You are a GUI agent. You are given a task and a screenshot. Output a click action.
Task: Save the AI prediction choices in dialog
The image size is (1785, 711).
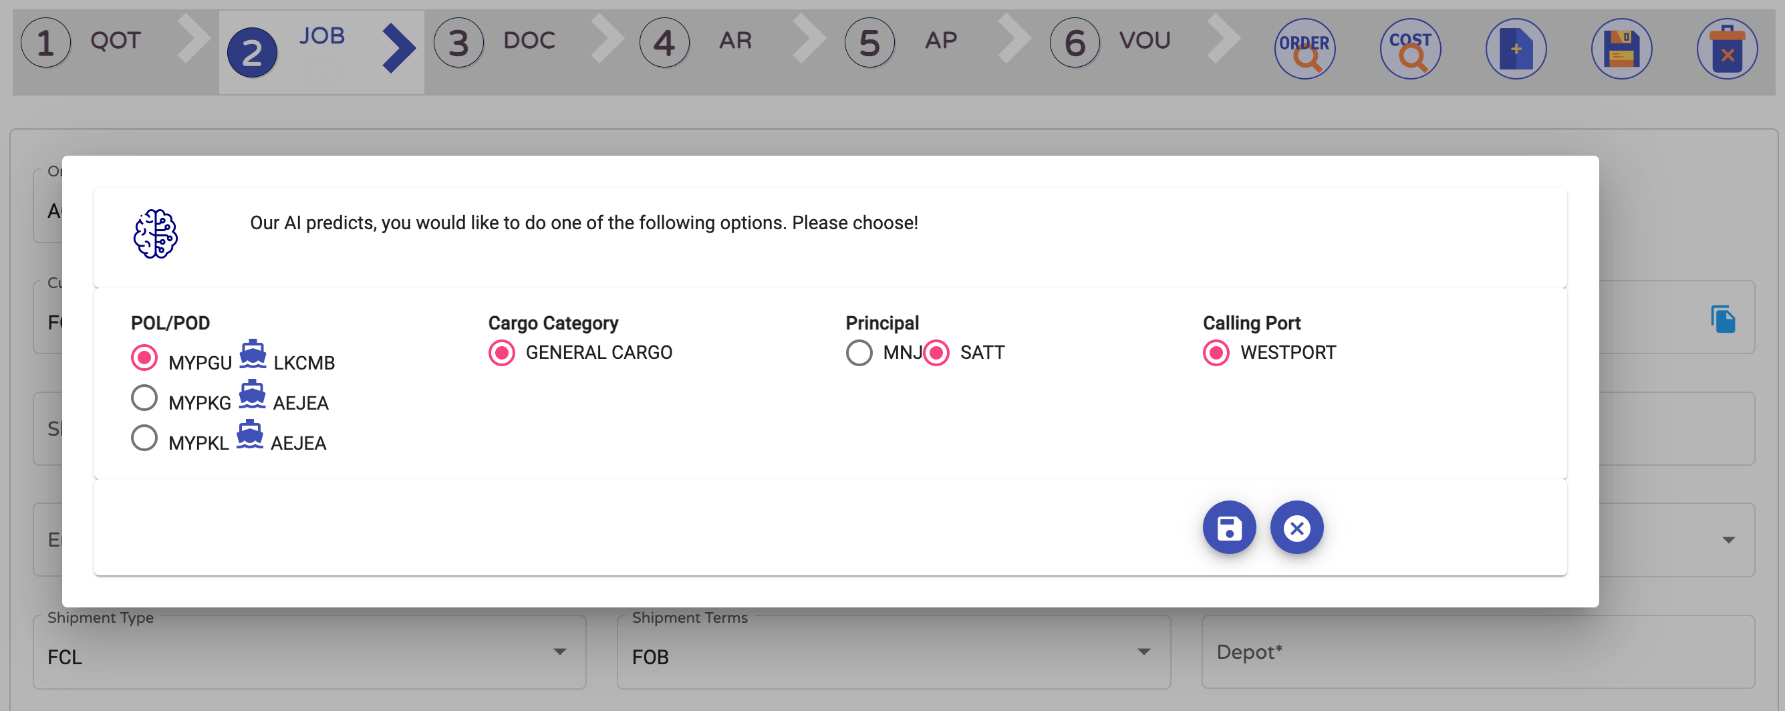click(1229, 527)
